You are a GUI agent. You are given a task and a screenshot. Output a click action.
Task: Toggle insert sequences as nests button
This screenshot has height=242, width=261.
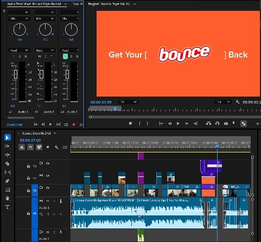22,147
